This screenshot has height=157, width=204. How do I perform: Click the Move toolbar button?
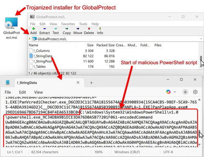coord(78,31)
